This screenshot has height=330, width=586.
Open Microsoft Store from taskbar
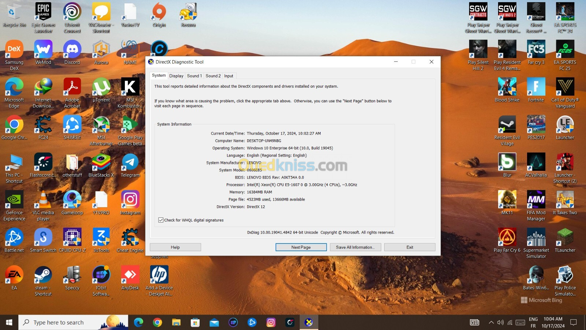click(x=195, y=322)
